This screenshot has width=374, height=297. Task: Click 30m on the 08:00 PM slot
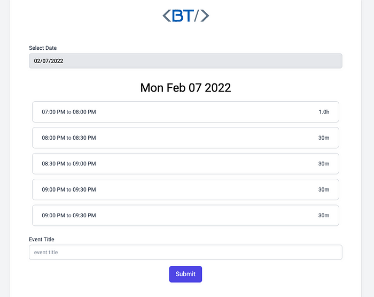pyautogui.click(x=324, y=138)
